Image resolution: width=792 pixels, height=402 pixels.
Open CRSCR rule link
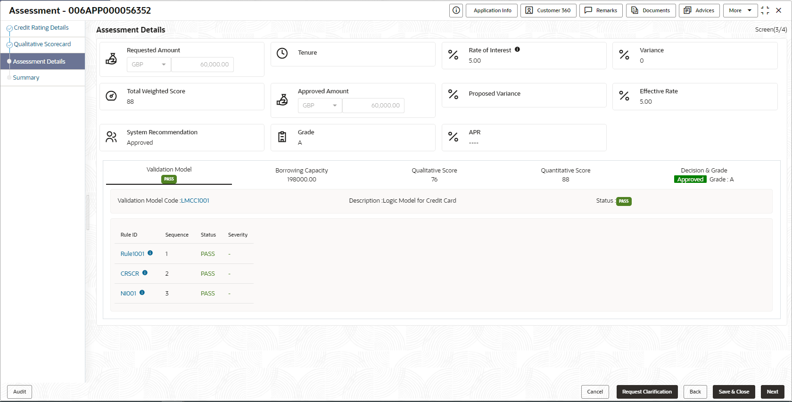pyautogui.click(x=130, y=274)
